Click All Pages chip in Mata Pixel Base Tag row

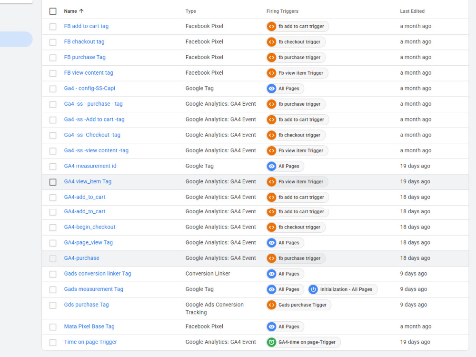coord(285,327)
